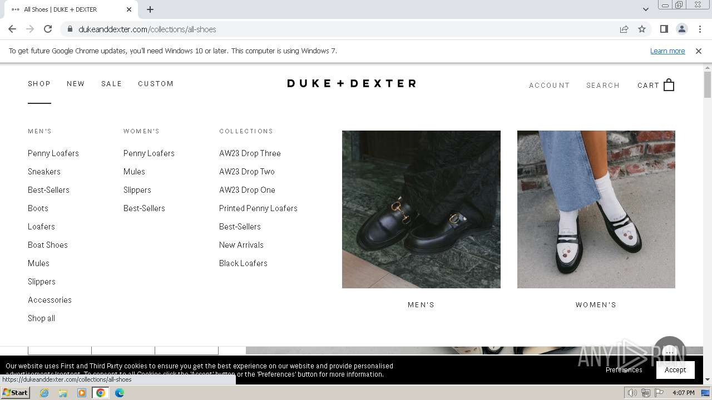Click the network tray icon
This screenshot has height=400, width=712.
(x=646, y=393)
